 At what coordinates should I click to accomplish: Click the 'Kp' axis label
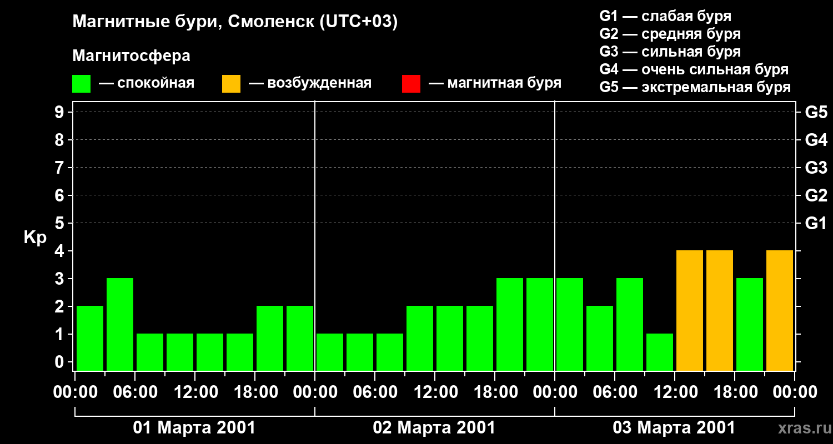pos(36,238)
